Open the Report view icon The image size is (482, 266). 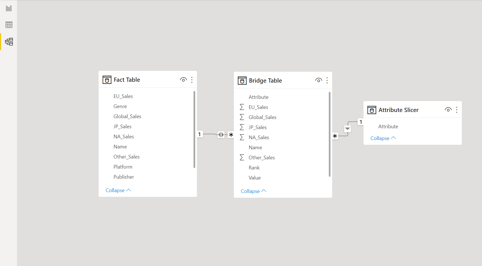pyautogui.click(x=9, y=8)
